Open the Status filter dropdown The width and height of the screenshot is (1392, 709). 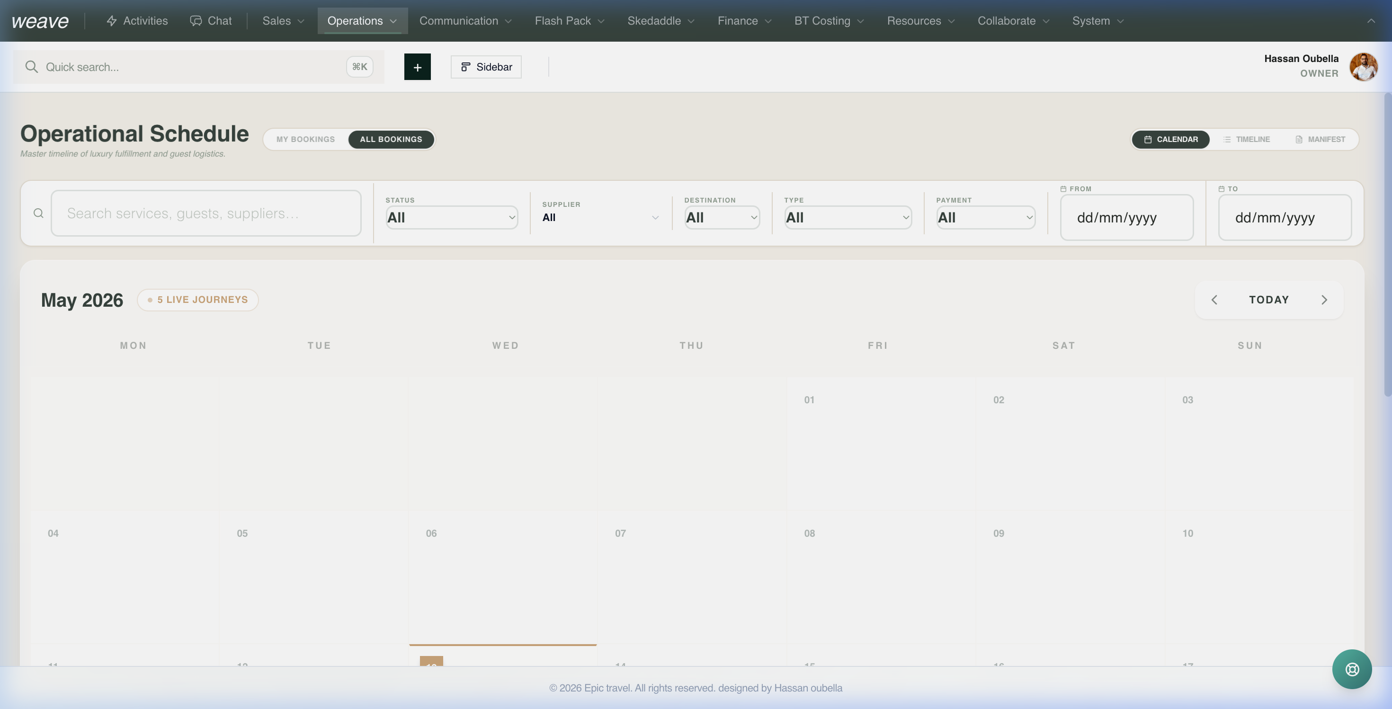tap(452, 218)
